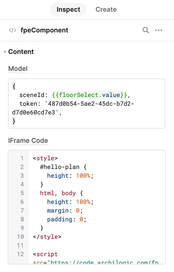Viewport: 174px width, 272px height.
Task: Click the disclosure triangle beside Content
Action: pos(4,52)
